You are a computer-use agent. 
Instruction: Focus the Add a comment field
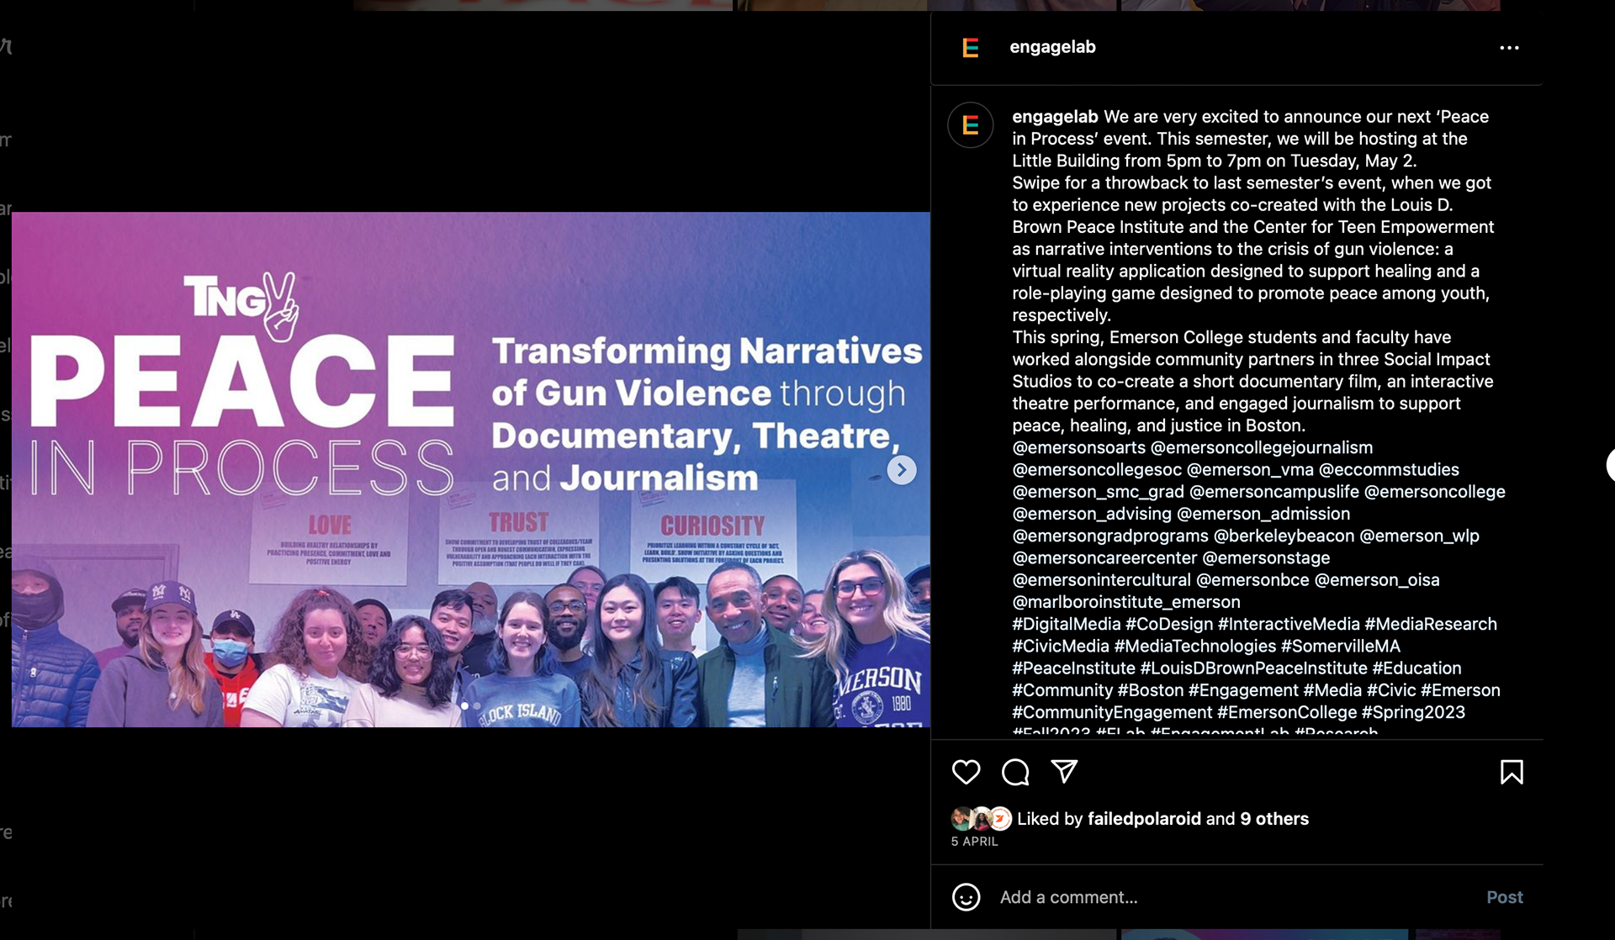pos(1236,897)
